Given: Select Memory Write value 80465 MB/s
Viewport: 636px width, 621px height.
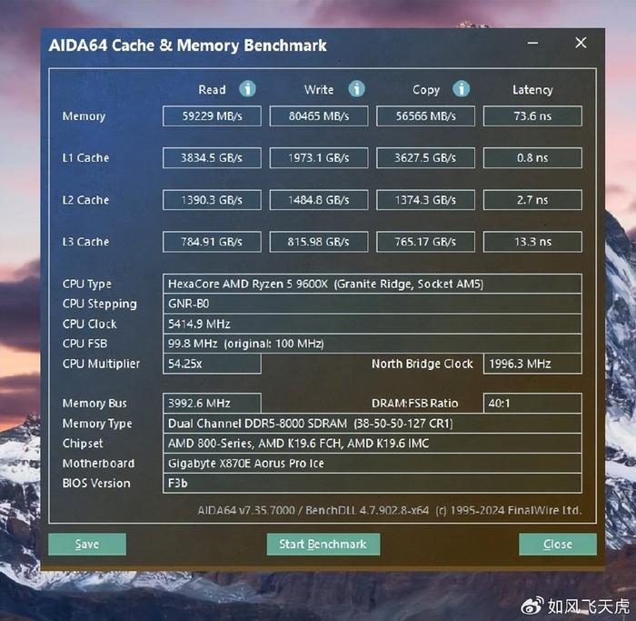Looking at the screenshot, I should pyautogui.click(x=319, y=116).
